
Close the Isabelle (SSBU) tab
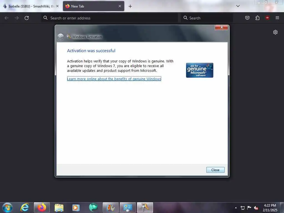(57, 6)
